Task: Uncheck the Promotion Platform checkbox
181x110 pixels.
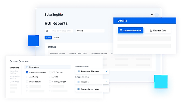Action: point(27,72)
